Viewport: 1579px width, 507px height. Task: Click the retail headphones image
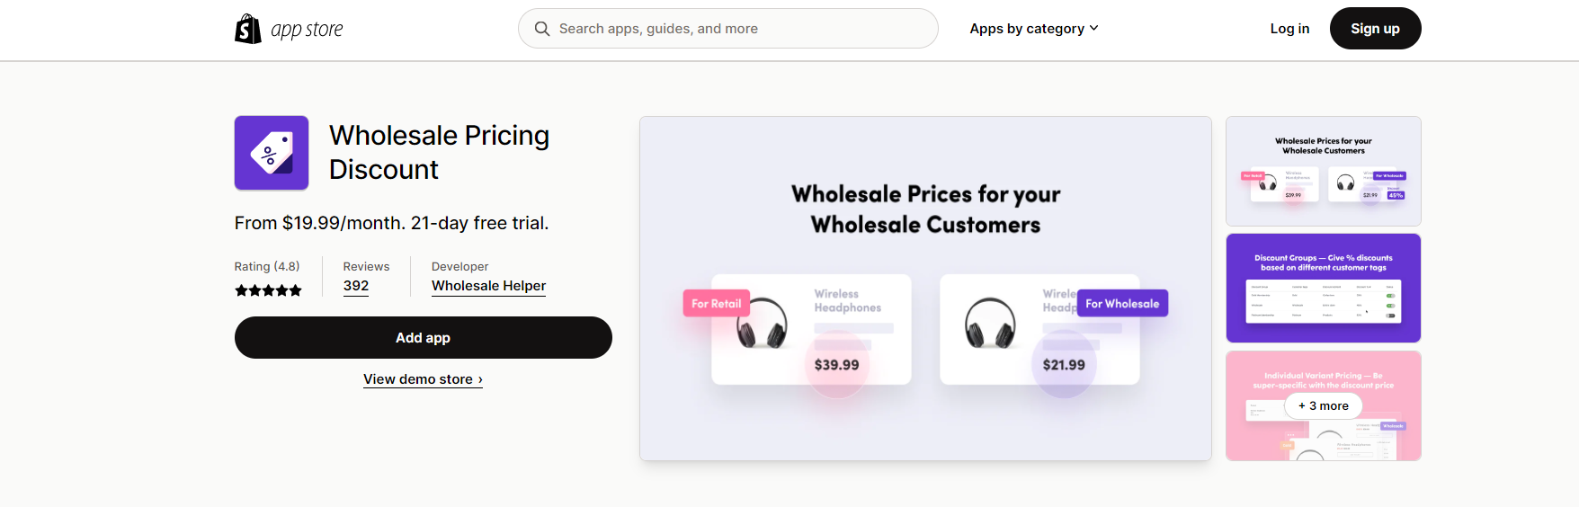(x=762, y=324)
